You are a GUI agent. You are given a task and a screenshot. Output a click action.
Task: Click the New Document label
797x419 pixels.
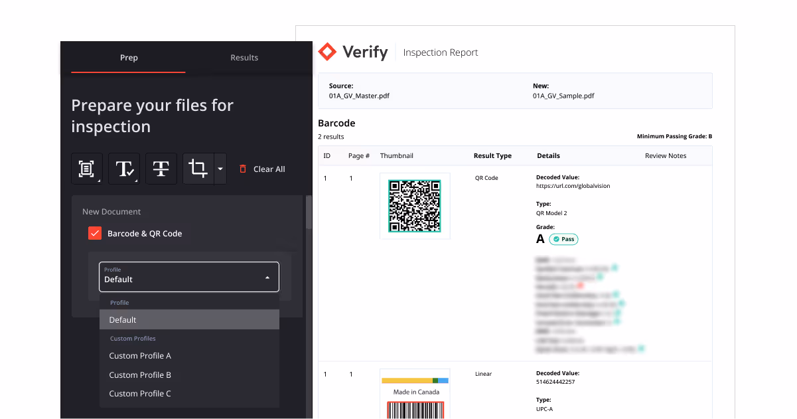tap(111, 212)
